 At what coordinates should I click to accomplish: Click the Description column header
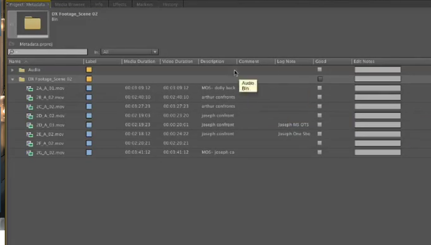pos(212,61)
